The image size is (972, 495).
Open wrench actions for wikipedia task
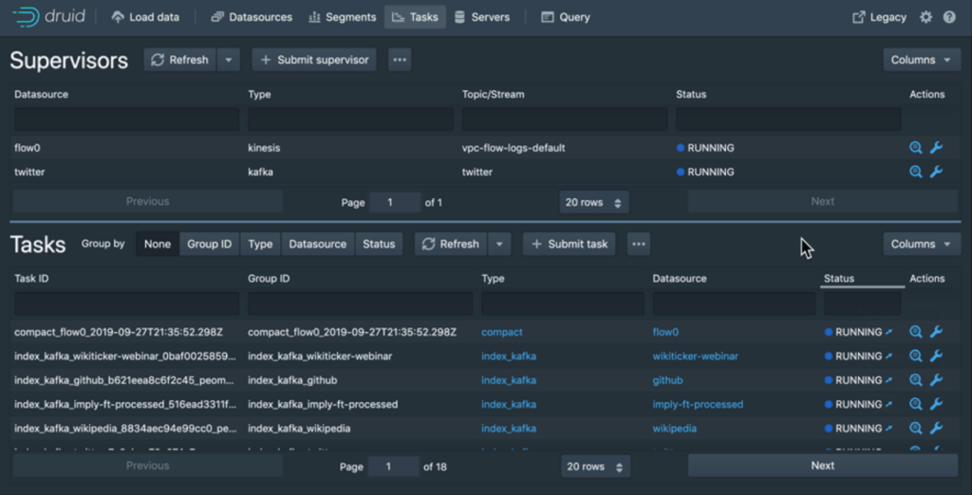pos(936,428)
